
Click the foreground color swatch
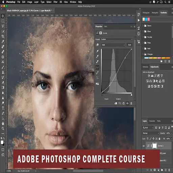pyautogui.click(x=2, y=142)
